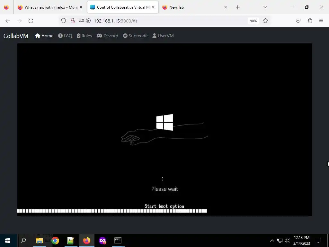Open the volume speaker tray icon
Screen dimensions: 329x247
pyautogui.click(x=287, y=241)
